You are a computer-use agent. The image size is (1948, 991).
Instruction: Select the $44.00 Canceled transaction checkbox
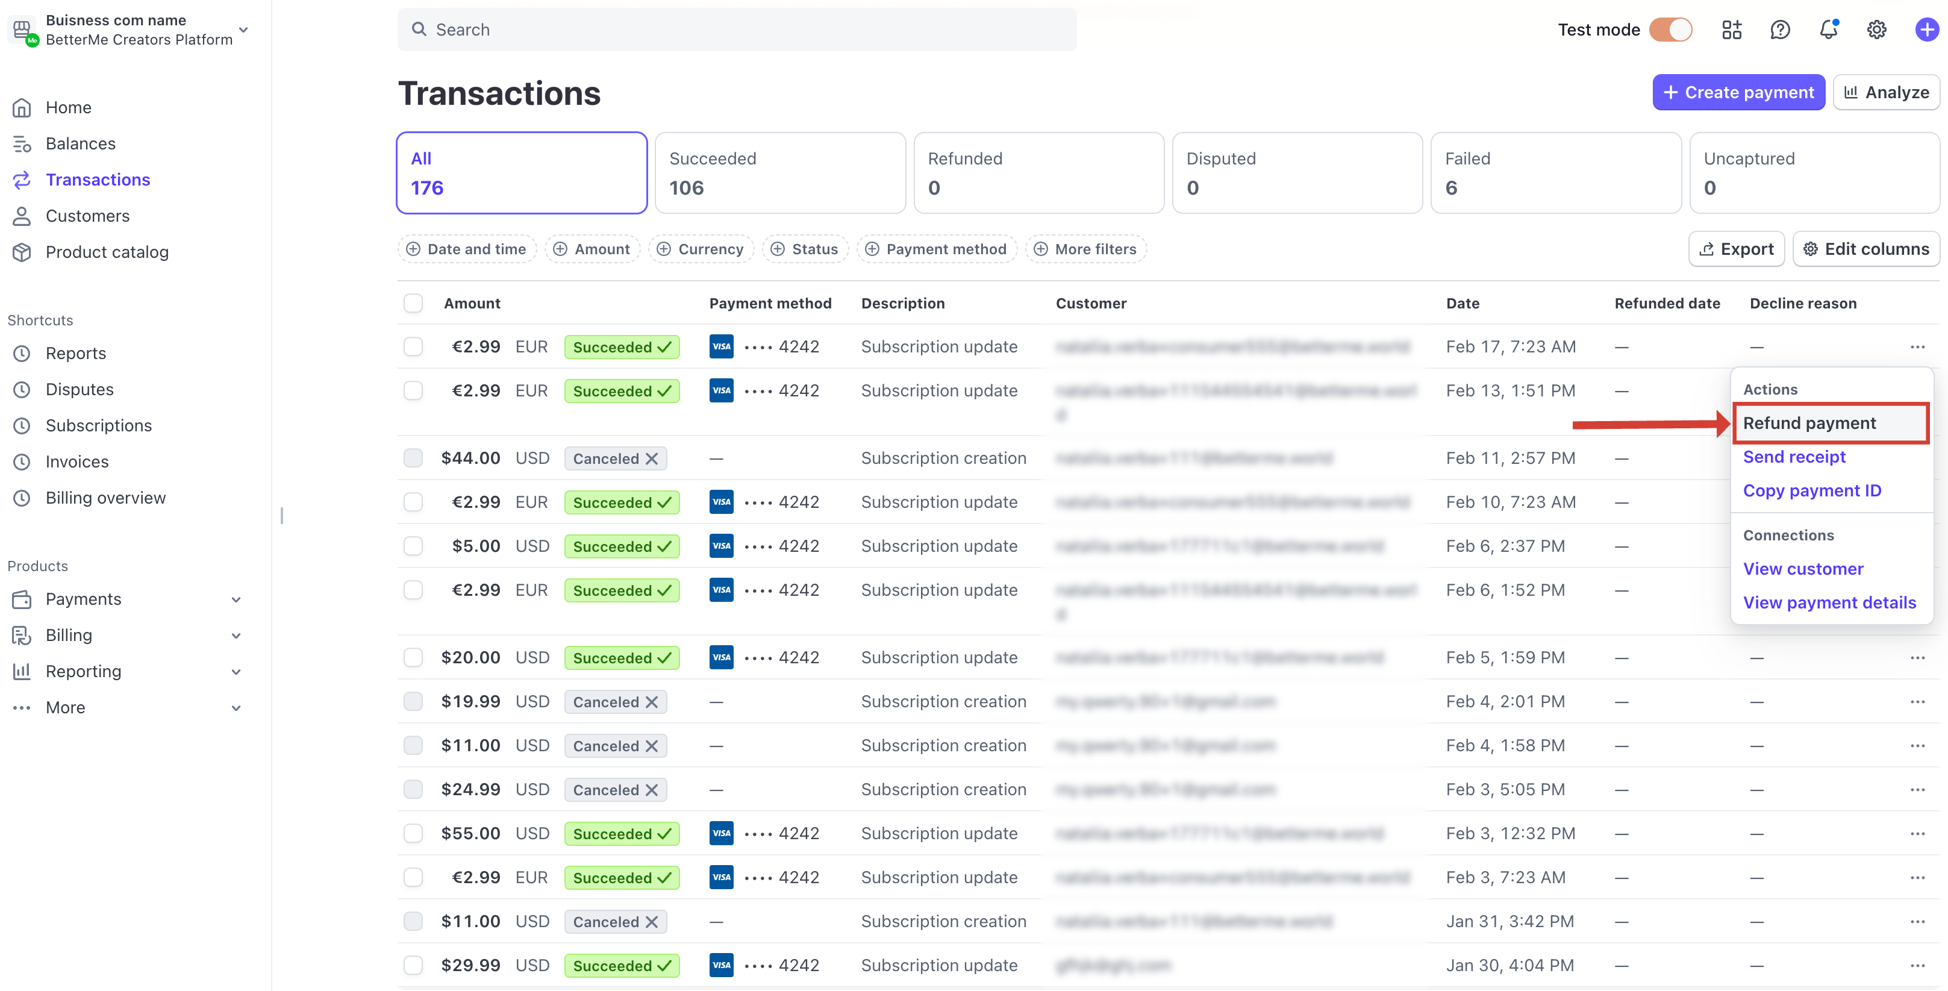coord(414,458)
